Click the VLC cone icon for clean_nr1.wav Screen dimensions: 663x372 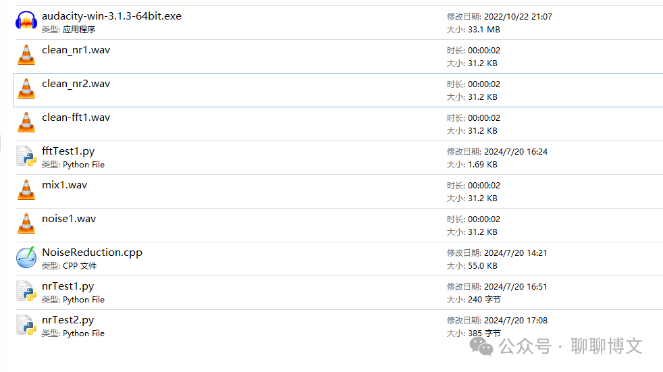coord(26,55)
